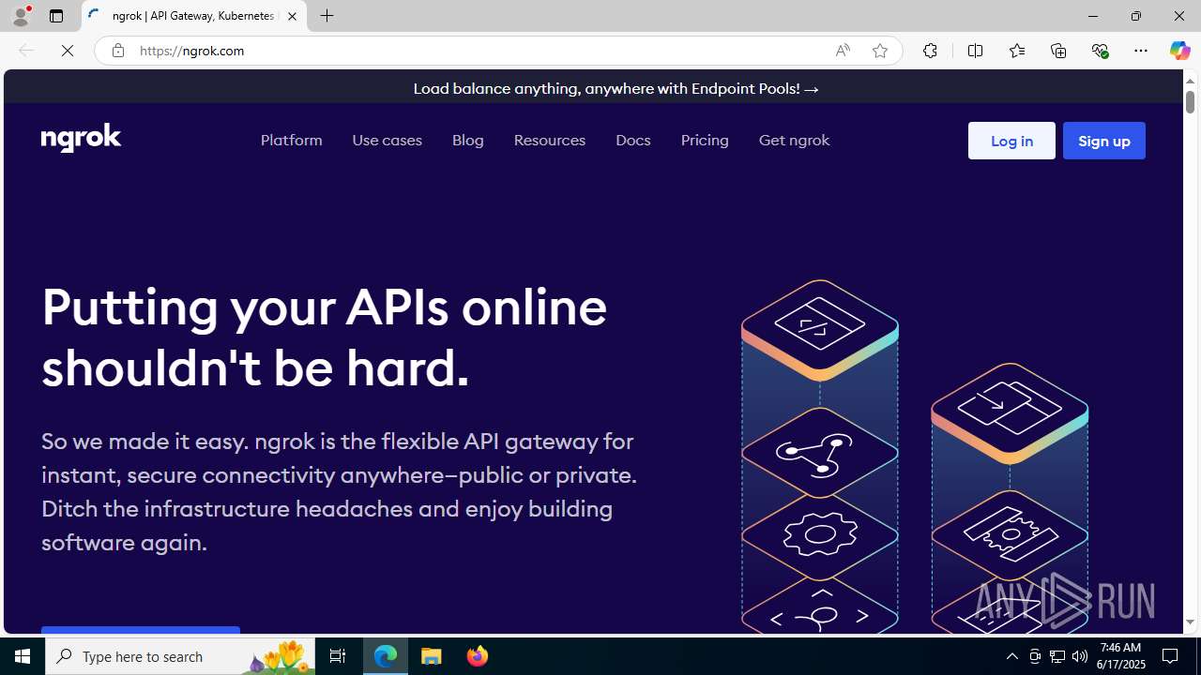Viewport: 1201px width, 675px height.
Task: Open Microsoft Edge from taskbar
Action: pyautogui.click(x=386, y=656)
